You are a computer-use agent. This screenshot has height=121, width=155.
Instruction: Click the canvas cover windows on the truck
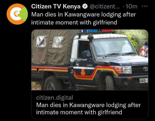(x=50, y=42)
